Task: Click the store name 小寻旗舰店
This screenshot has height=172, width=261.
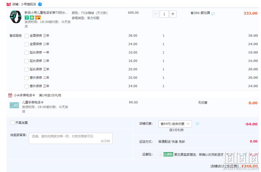Action: click(28, 4)
